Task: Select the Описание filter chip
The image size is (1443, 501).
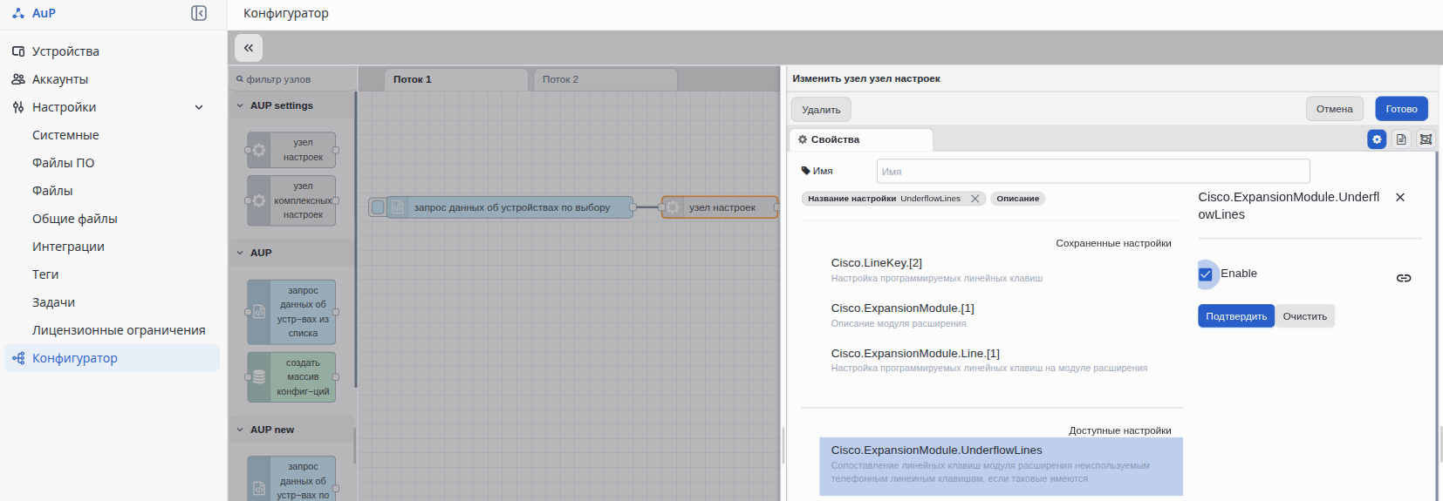Action: click(1017, 199)
